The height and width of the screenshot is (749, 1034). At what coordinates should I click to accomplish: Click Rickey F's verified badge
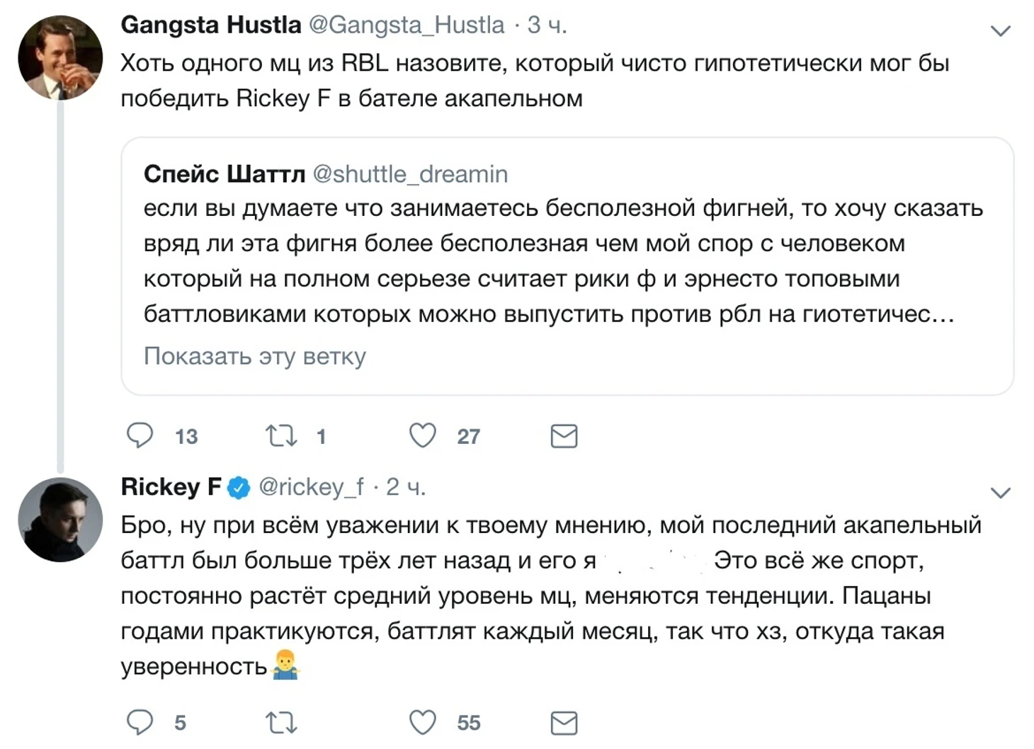[x=239, y=487]
